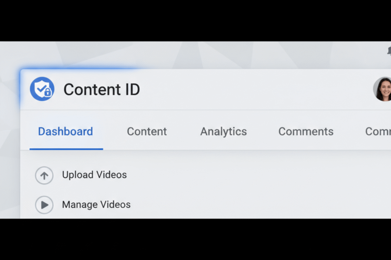Click the blue underline below Dashboard
This screenshot has height=260, width=391.
coord(66,149)
